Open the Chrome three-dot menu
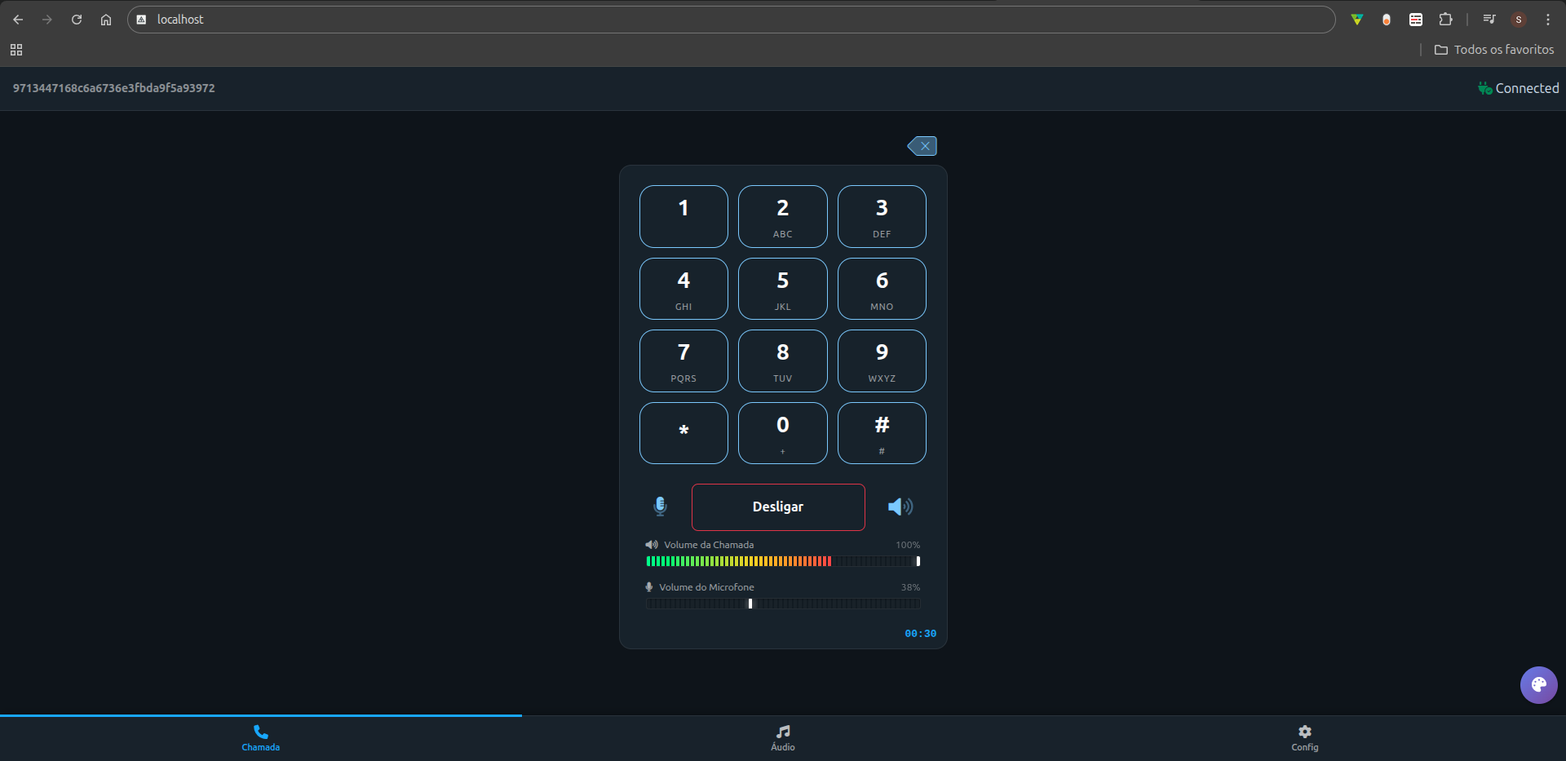Viewport: 1566px width, 761px height. click(1547, 19)
